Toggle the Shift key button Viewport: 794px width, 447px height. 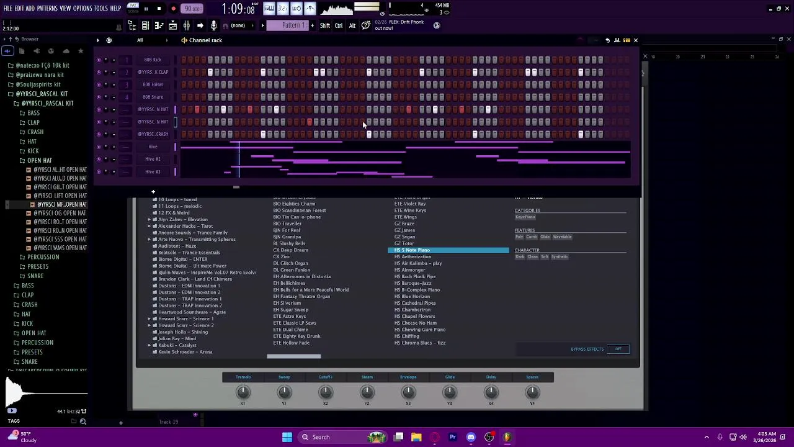[325, 25]
